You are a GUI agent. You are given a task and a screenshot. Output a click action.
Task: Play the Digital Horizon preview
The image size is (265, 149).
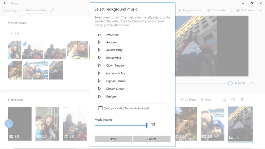point(99,81)
